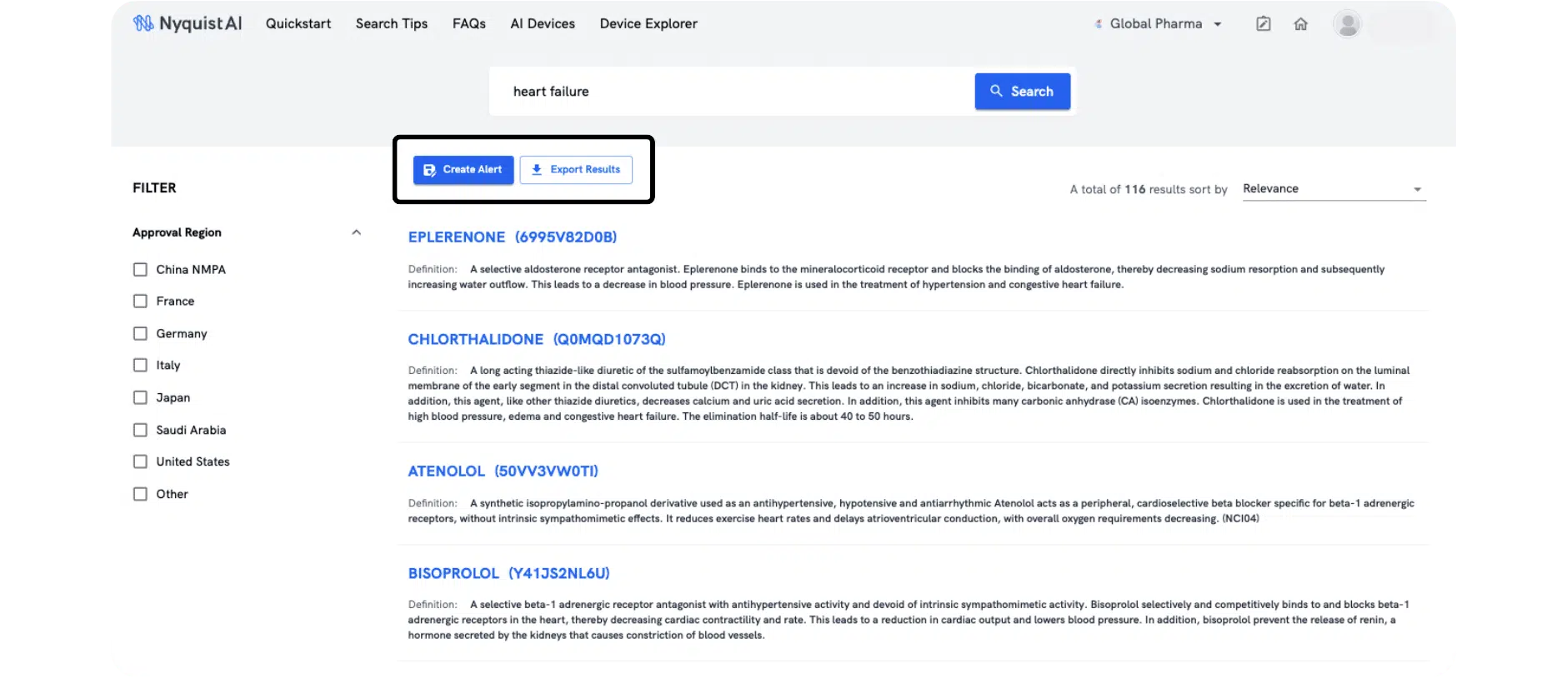Viewport: 1567px width, 678px height.
Task: Go to home via house icon
Action: (x=1300, y=24)
